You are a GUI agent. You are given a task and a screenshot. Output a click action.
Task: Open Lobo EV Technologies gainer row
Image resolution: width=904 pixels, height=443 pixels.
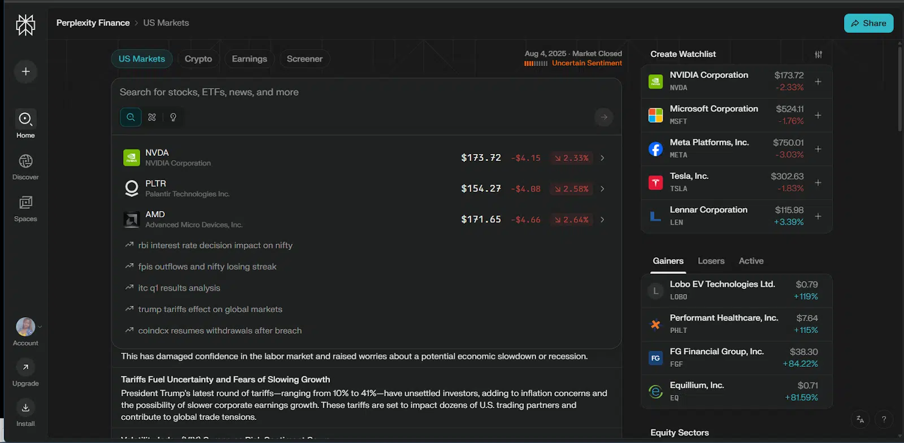[736, 290]
